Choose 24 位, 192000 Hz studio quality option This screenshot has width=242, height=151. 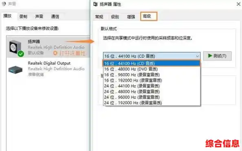coord(152,103)
